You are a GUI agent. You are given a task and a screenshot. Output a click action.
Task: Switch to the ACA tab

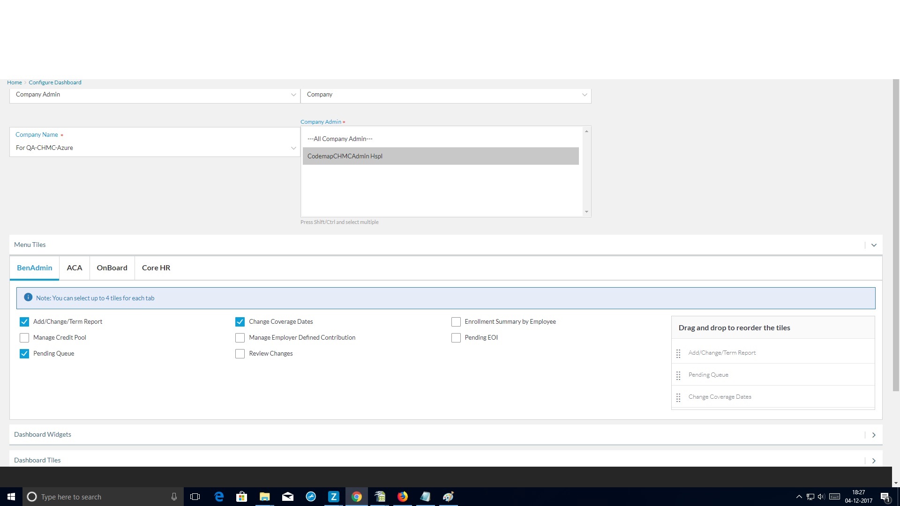pyautogui.click(x=75, y=268)
